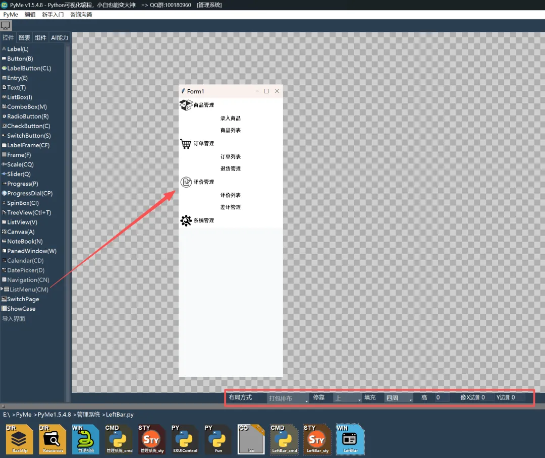The image size is (545, 458).
Task: Pick the Label(L) widget
Action: pos(15,49)
